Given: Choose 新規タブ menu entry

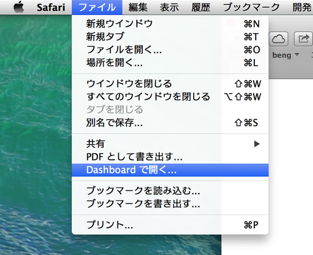Looking at the screenshot, I should coord(170,37).
